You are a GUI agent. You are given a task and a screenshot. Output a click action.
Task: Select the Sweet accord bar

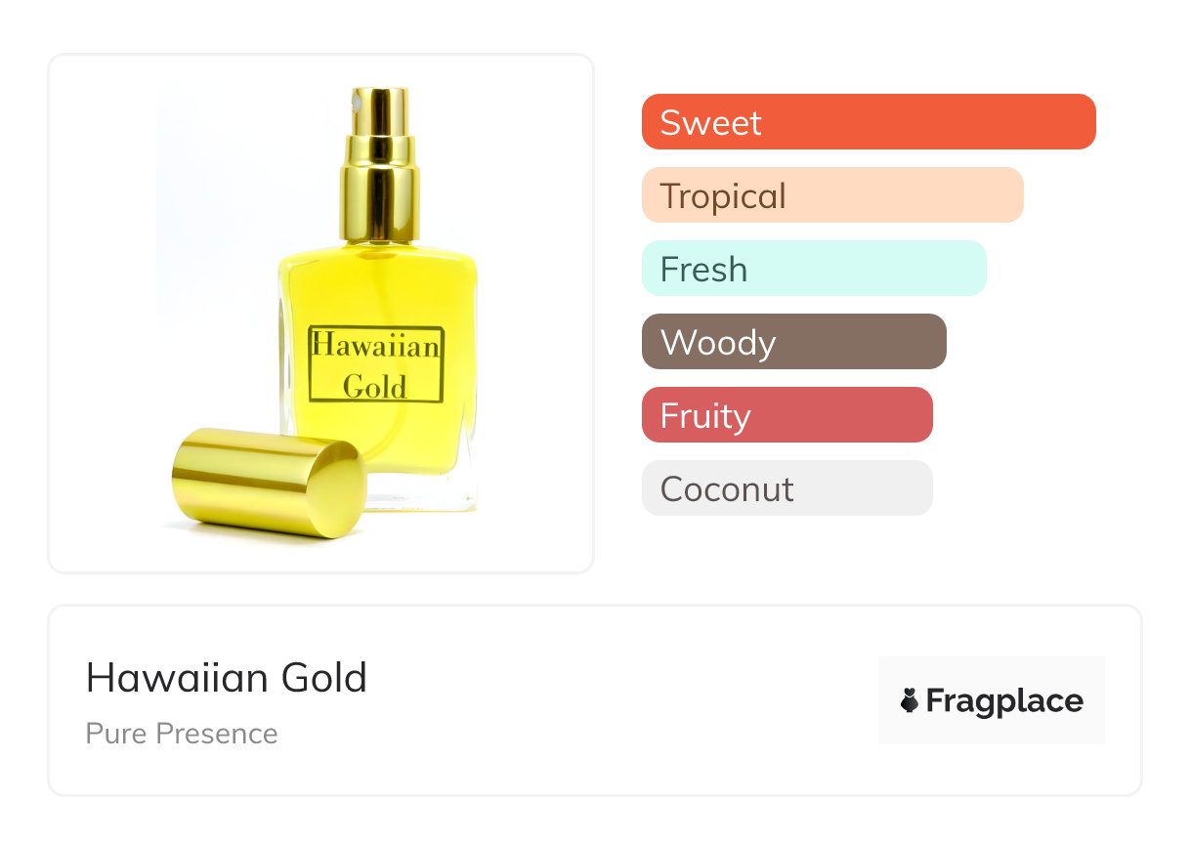tap(868, 122)
